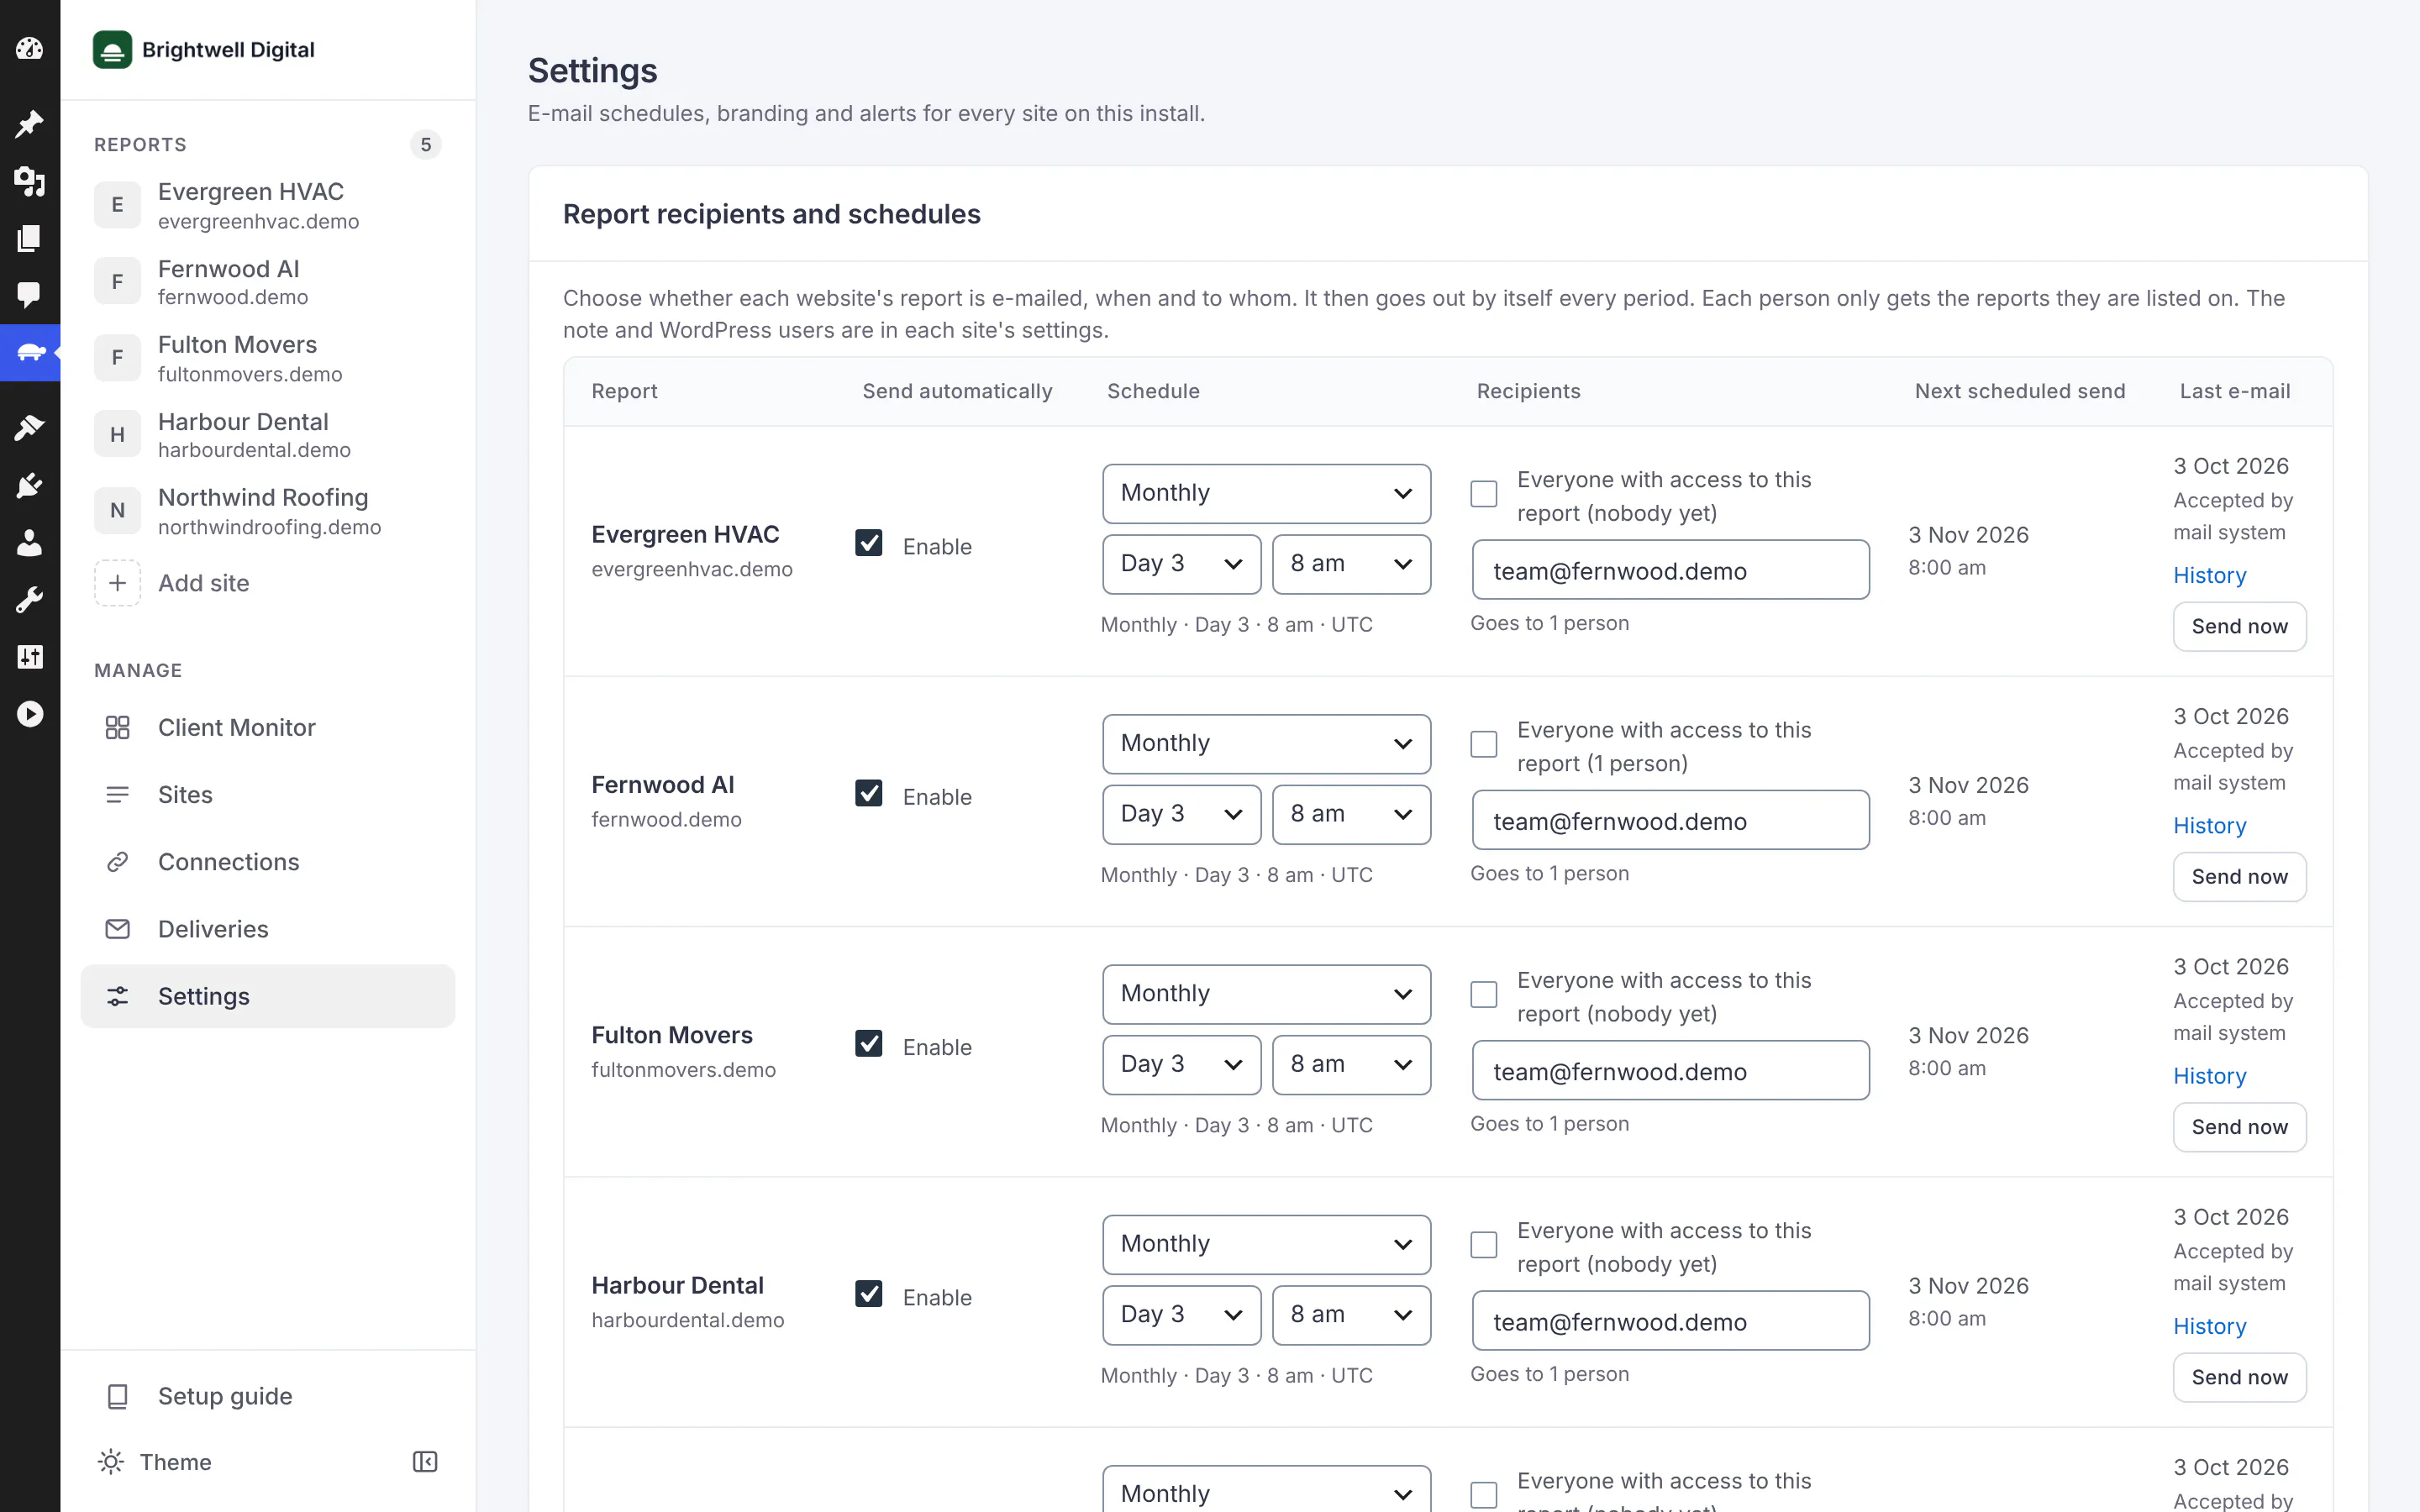Screen dimensions: 2420x1512
Task: Uncheck Enable for Fulton Movers
Action: point(869,1043)
